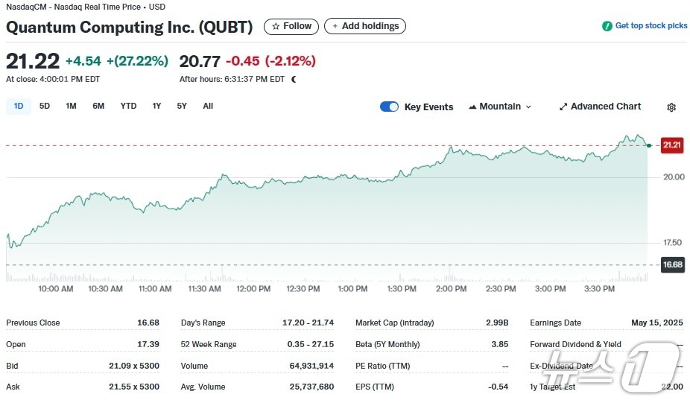
Task: Click the star icon on Follow
Action: click(x=276, y=27)
